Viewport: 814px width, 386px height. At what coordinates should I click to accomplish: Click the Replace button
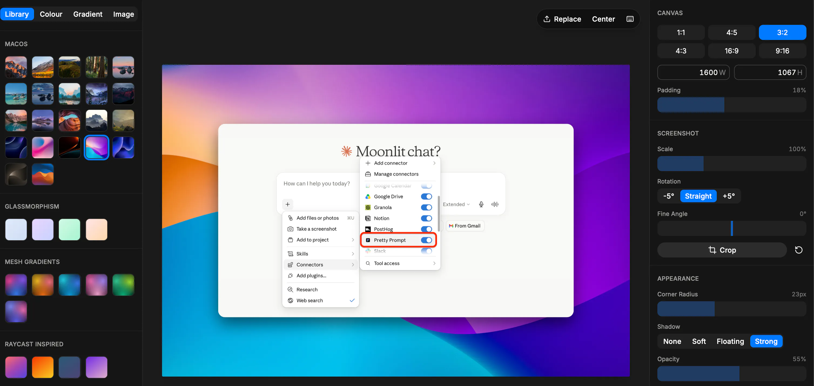562,19
